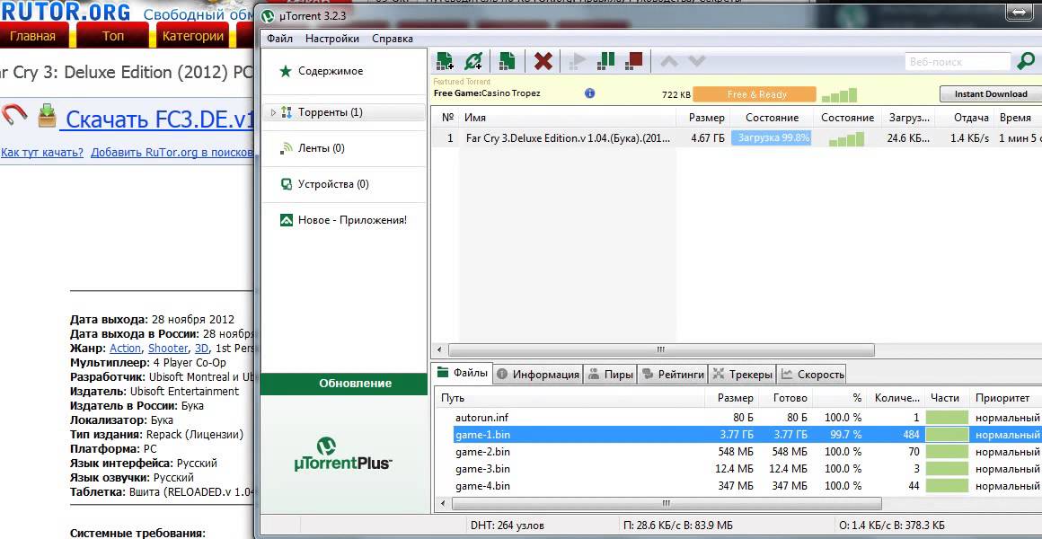Viewport: 1042px width, 539px height.
Task: Click the Загрузка 99.8% progress bar
Action: [x=771, y=138]
